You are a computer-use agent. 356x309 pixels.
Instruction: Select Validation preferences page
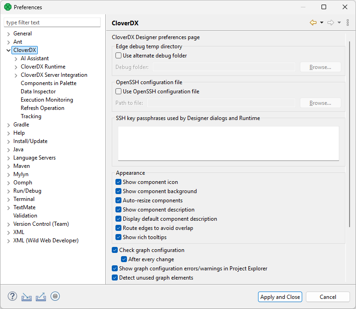[x=25, y=216]
